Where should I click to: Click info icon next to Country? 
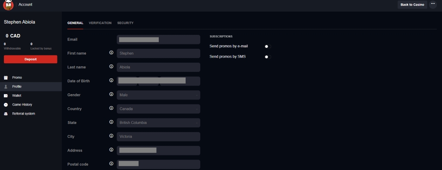(x=111, y=108)
